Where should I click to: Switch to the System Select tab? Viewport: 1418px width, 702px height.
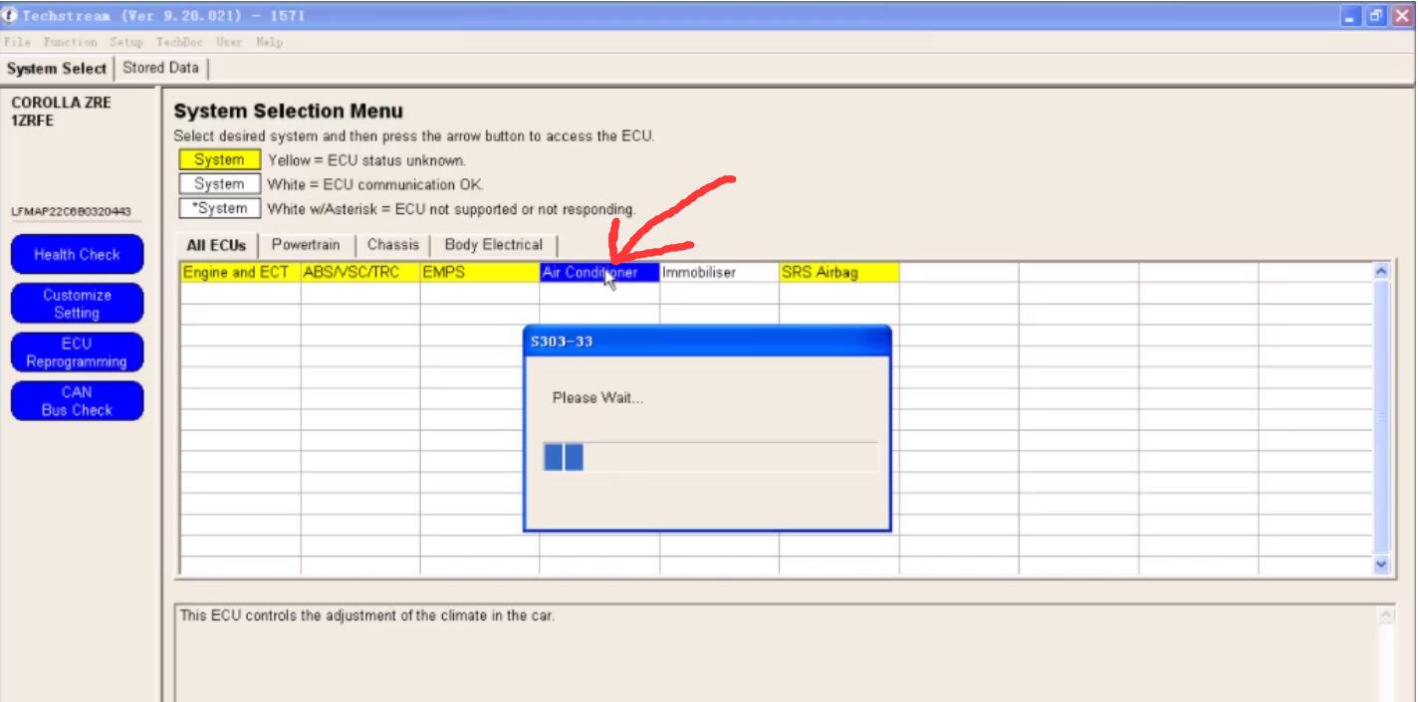pos(56,69)
